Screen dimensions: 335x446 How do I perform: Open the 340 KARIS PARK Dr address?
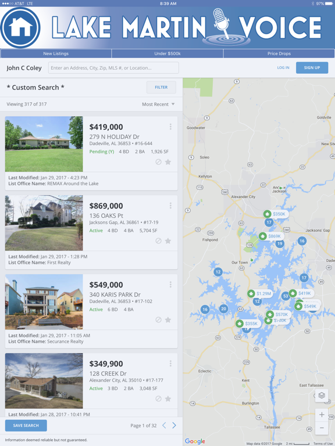click(115, 294)
